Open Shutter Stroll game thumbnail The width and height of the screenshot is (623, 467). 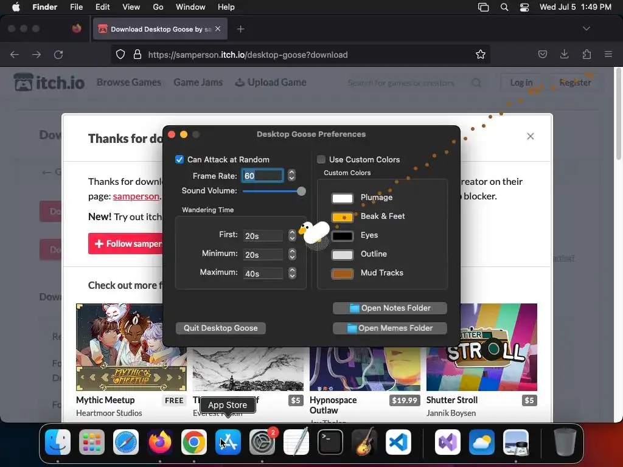pos(482,347)
